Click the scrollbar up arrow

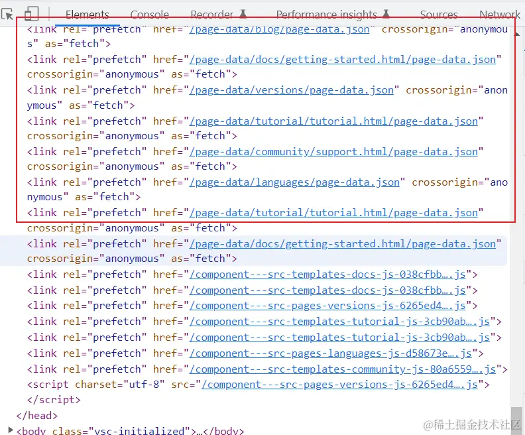pos(517,34)
